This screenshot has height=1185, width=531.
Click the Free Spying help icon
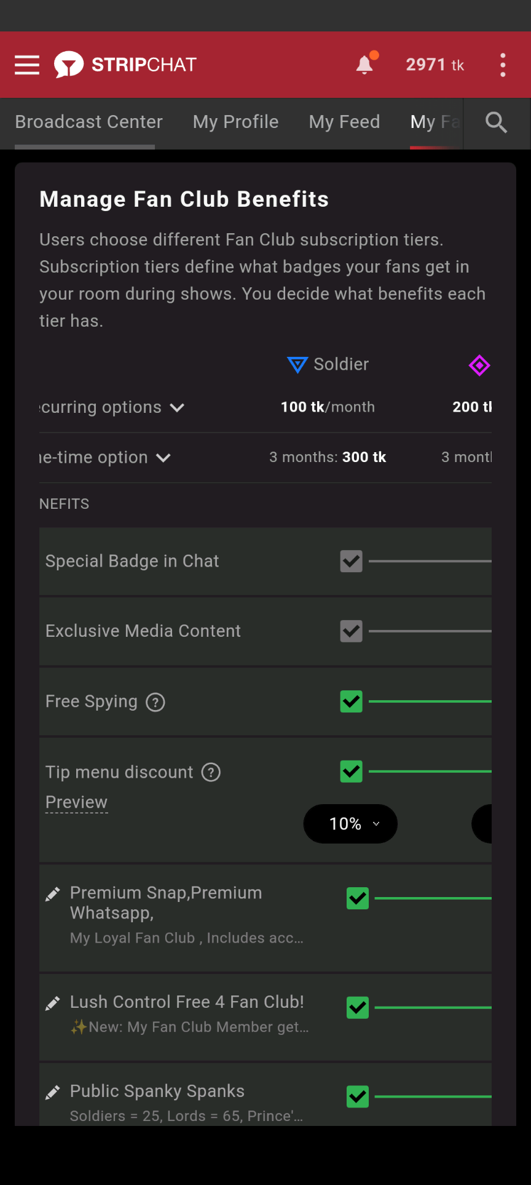pos(155,702)
